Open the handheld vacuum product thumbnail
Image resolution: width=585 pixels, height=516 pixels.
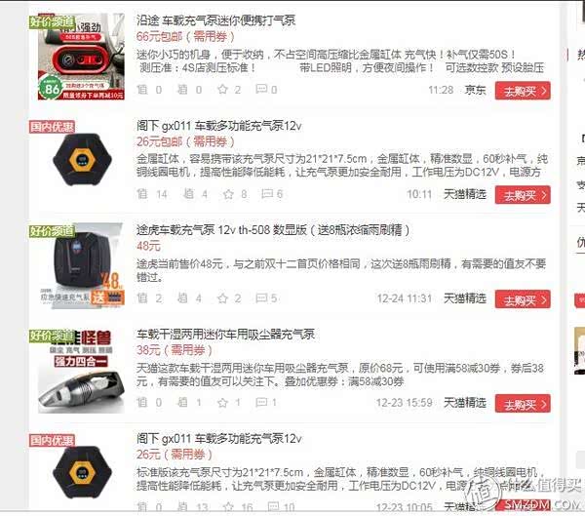(x=81, y=371)
